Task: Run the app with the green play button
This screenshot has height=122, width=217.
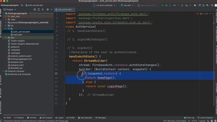Action: pos(162,5)
